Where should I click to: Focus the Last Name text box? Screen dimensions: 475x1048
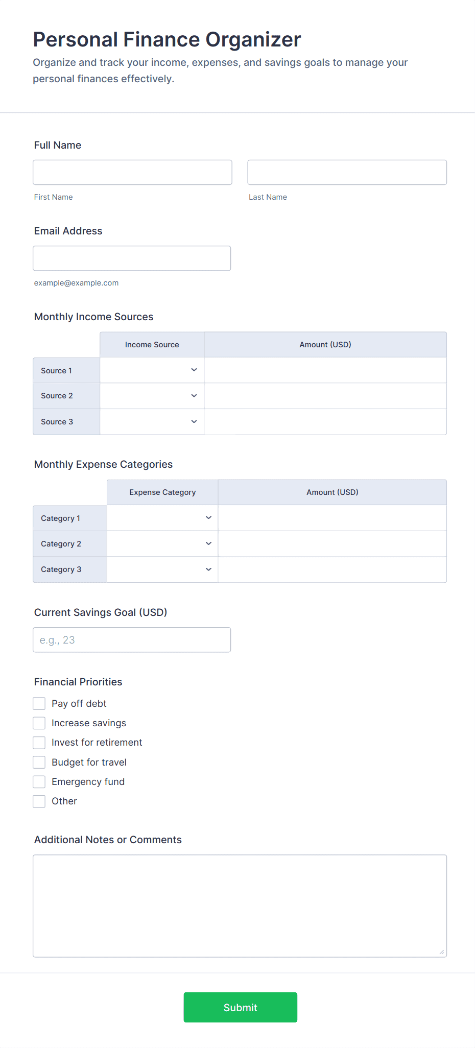pyautogui.click(x=347, y=173)
